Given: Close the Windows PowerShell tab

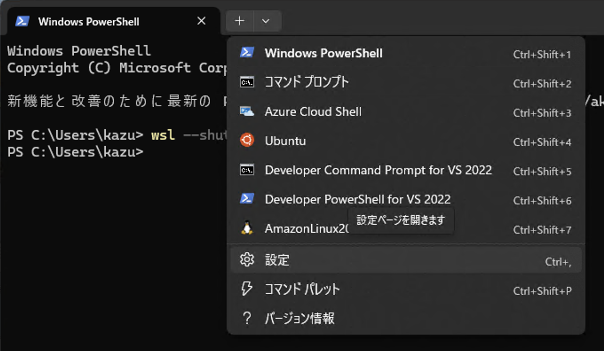Looking at the screenshot, I should pyautogui.click(x=201, y=21).
